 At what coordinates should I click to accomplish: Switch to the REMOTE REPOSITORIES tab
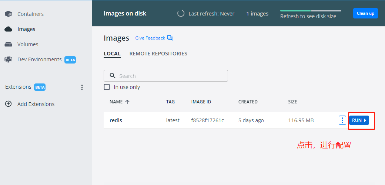coord(158,54)
